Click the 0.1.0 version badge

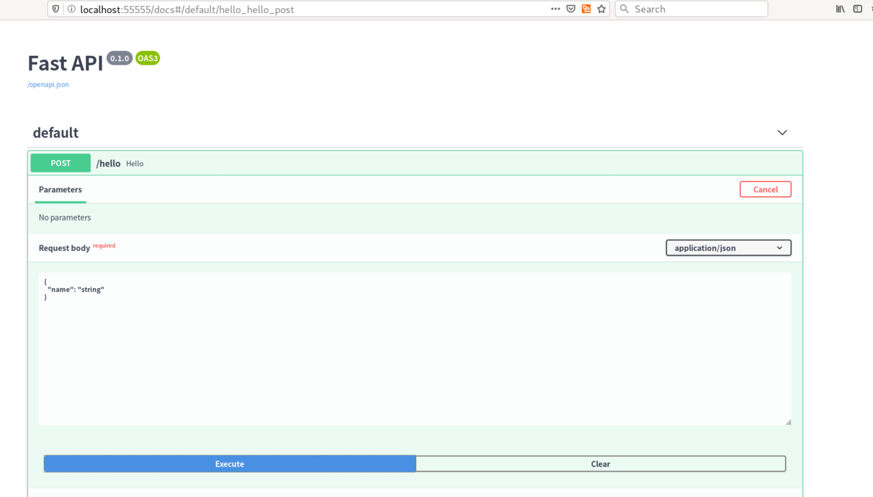tap(119, 58)
